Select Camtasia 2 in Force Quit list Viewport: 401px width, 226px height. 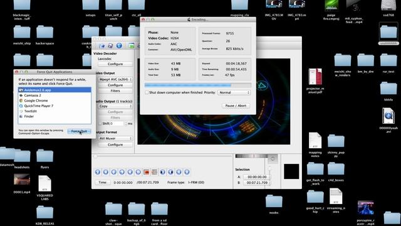click(55, 95)
